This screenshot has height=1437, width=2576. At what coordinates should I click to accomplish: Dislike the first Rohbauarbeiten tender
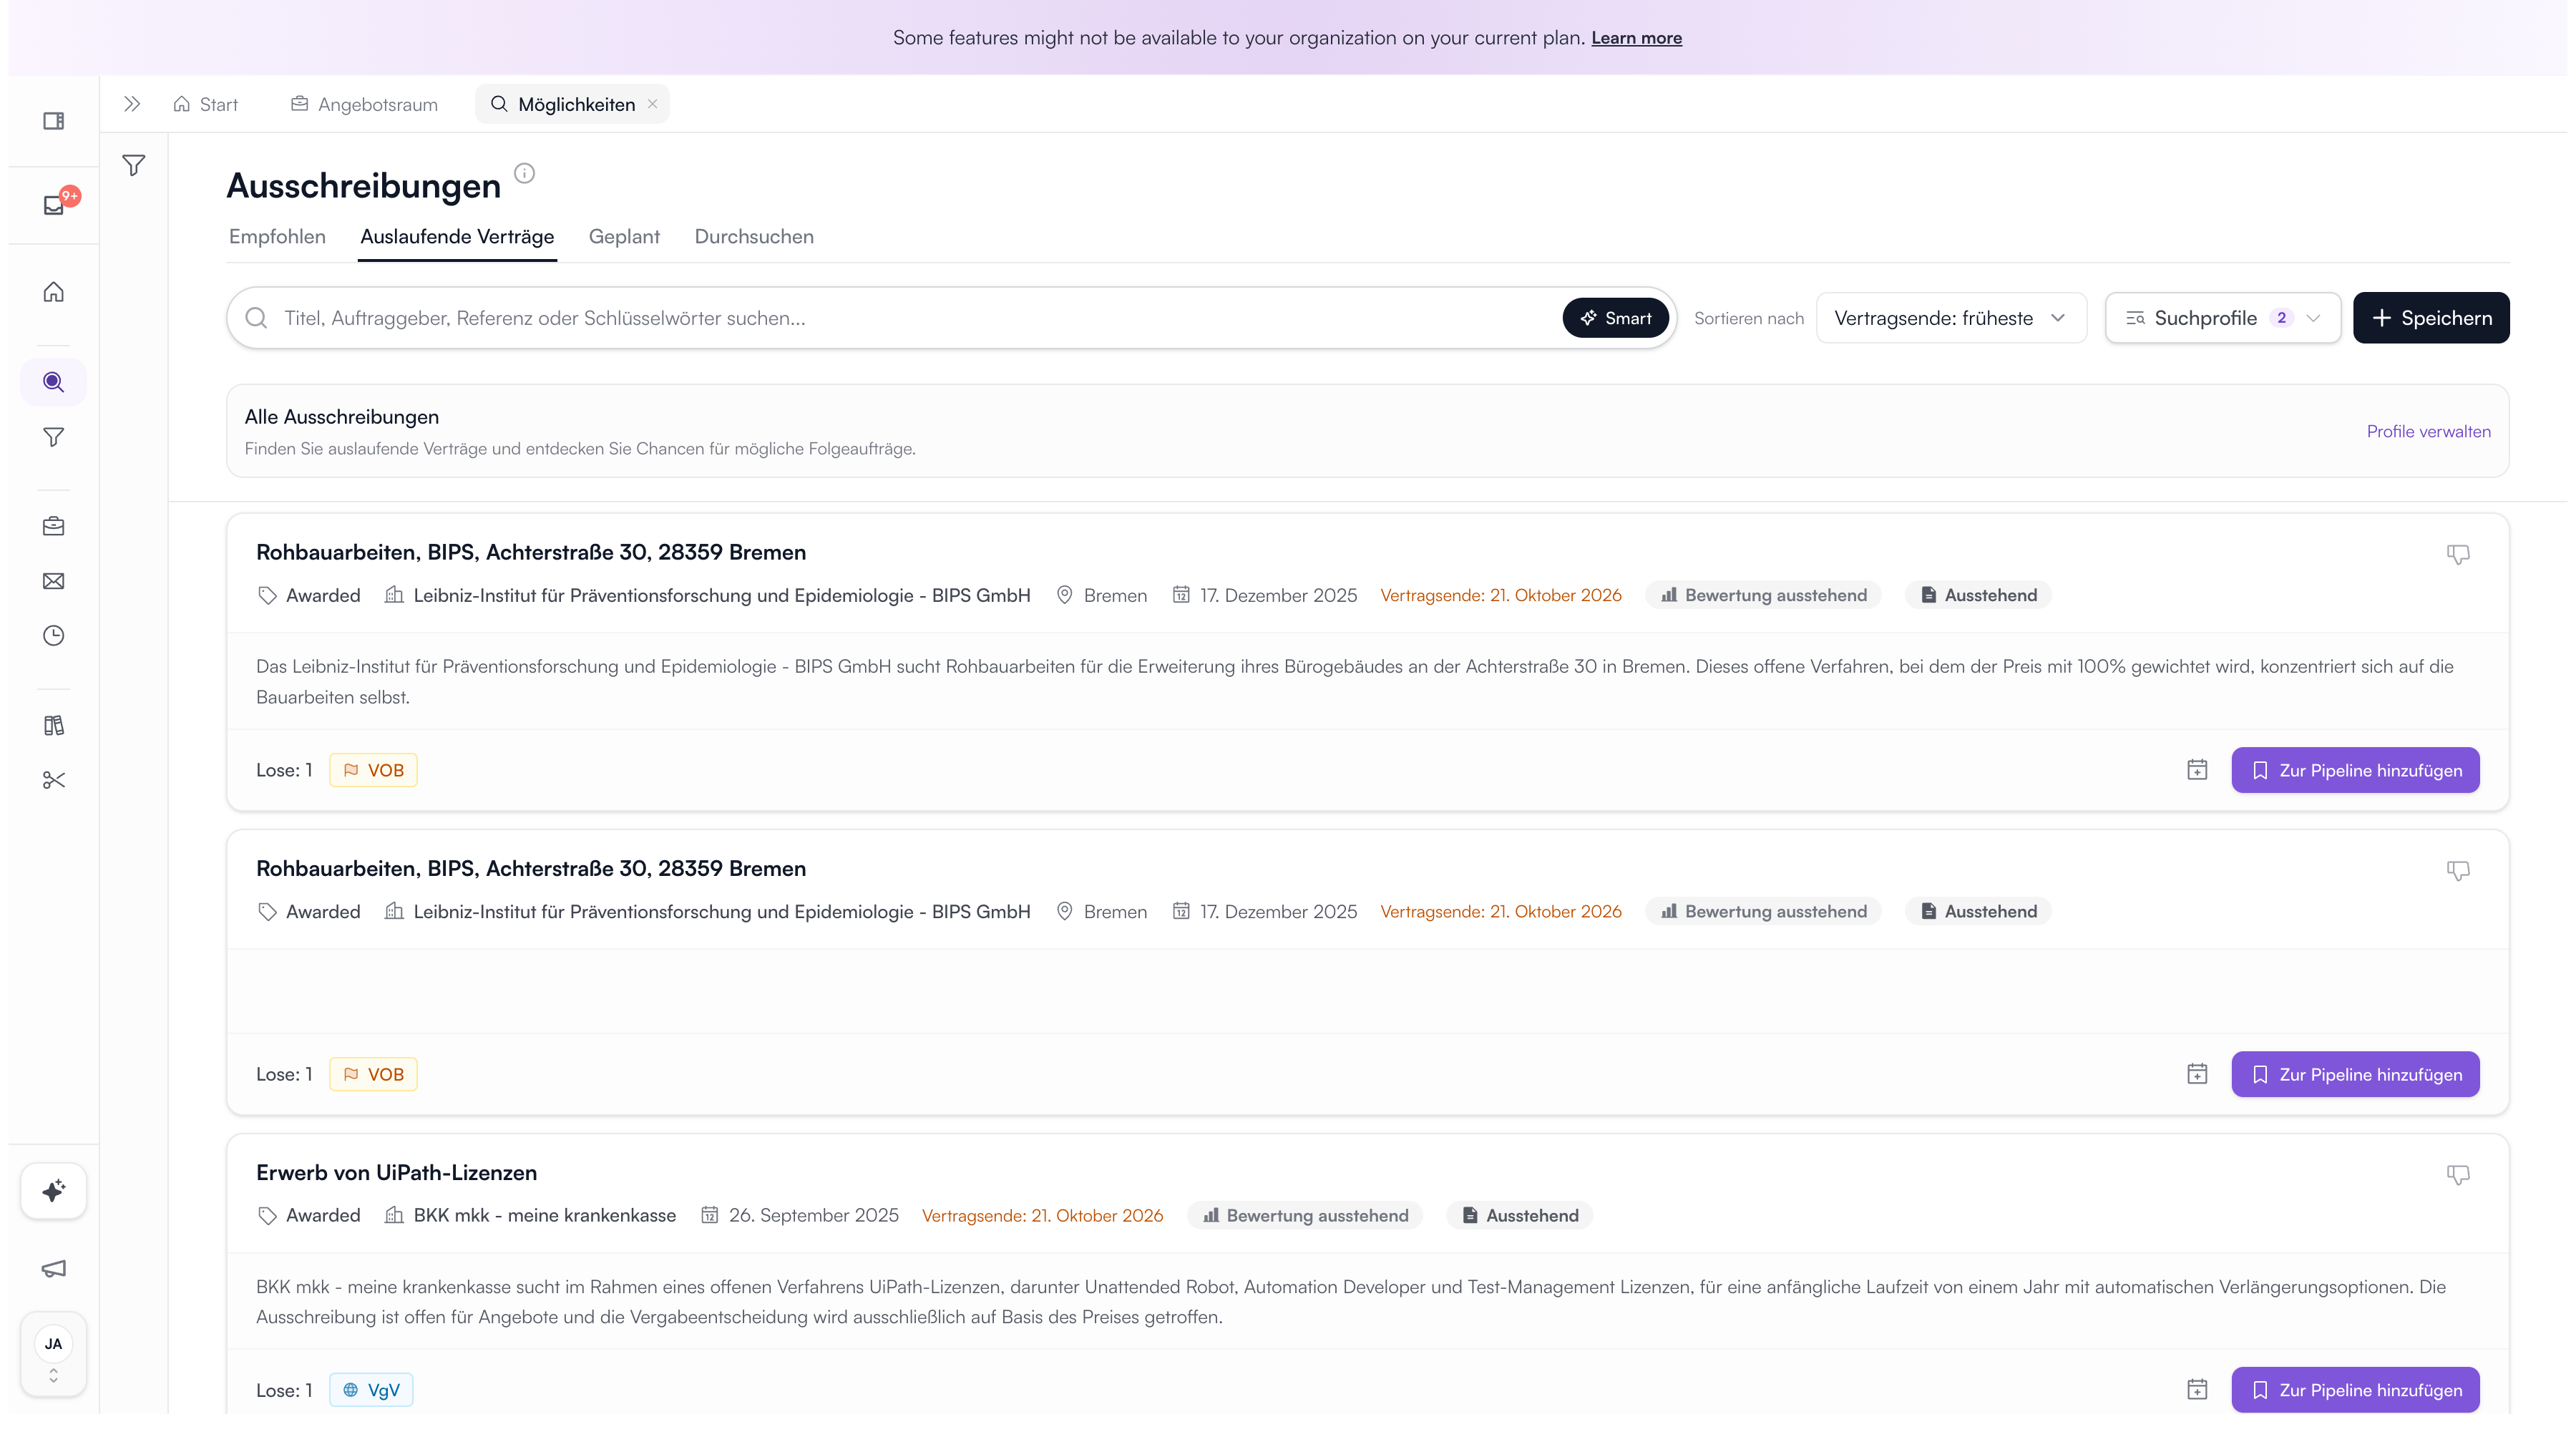2458,554
